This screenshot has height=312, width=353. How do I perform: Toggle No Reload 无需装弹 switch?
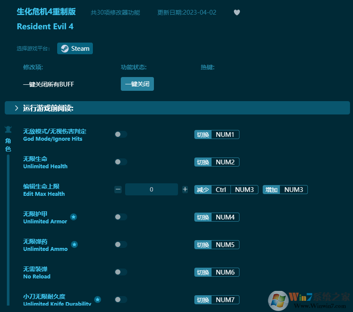[120, 272]
